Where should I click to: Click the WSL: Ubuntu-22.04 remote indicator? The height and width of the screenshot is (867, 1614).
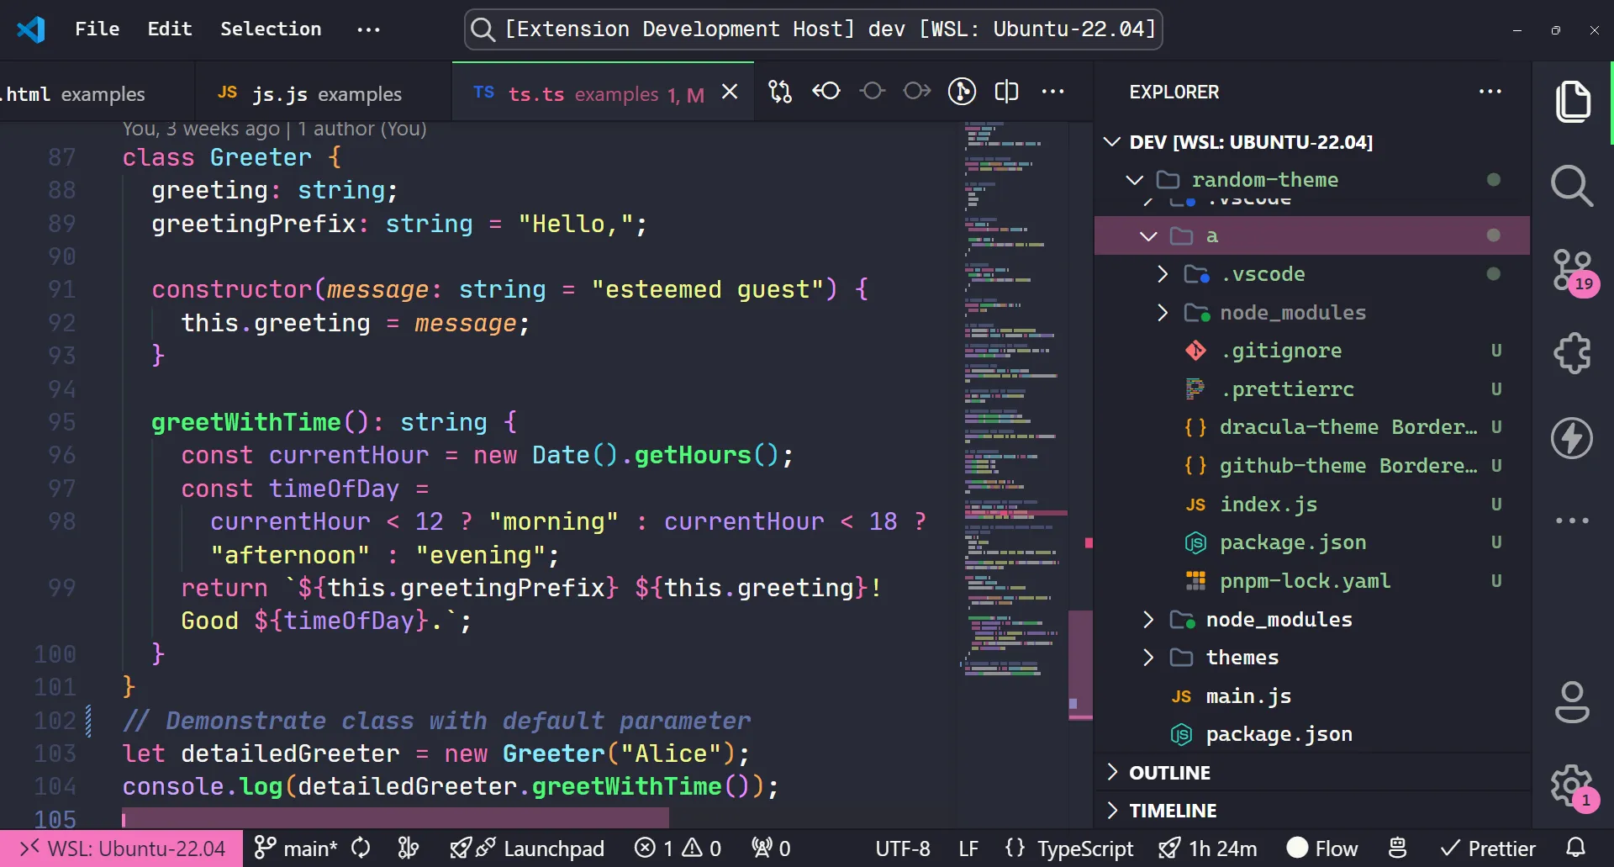[x=122, y=848]
